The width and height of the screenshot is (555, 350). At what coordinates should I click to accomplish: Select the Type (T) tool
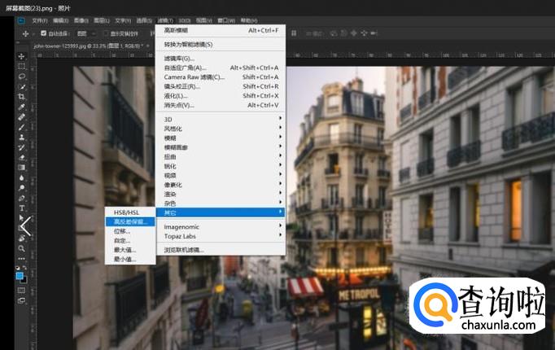21,208
